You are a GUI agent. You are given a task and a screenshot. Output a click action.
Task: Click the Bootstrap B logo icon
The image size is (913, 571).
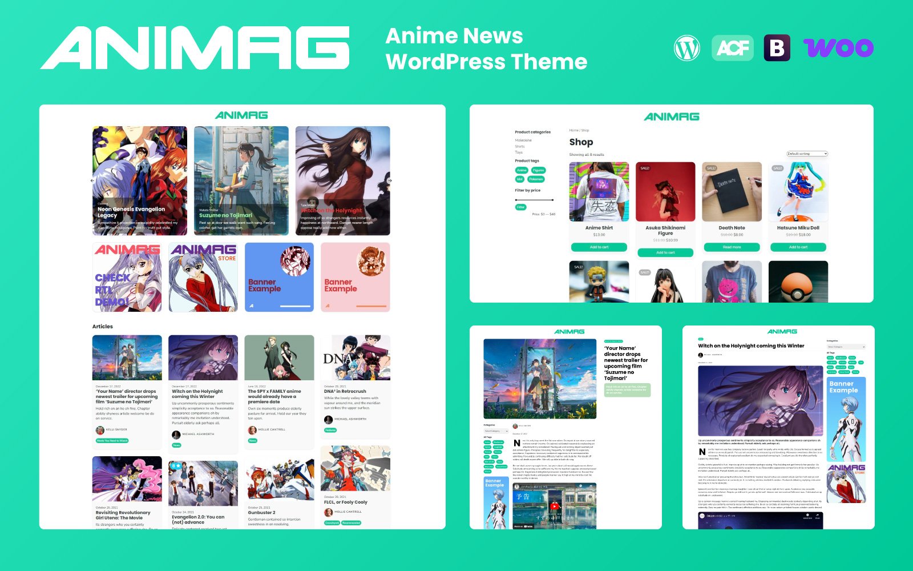[x=777, y=48]
